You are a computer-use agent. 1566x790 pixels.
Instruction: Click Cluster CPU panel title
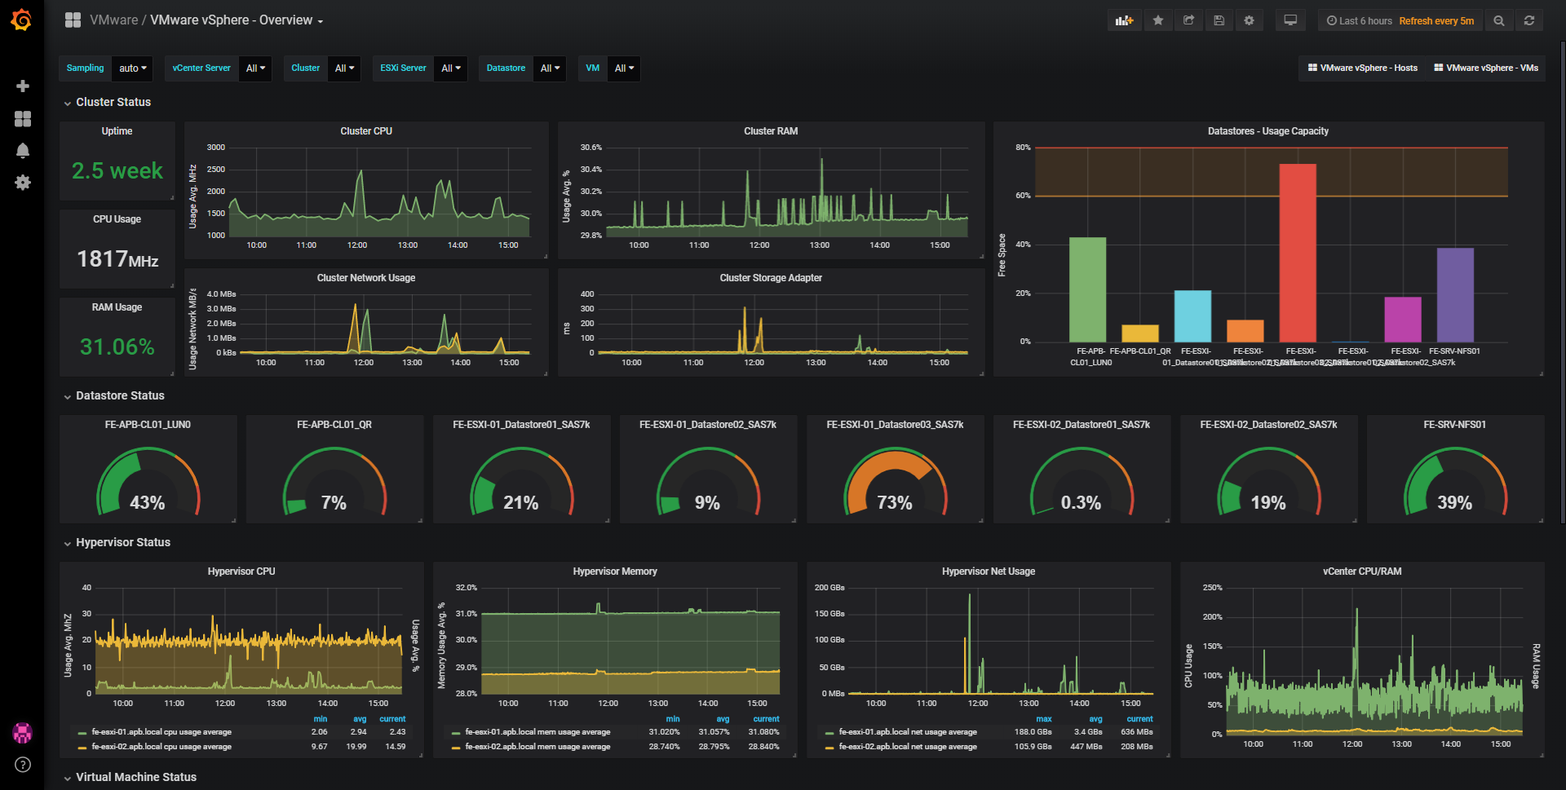[366, 131]
